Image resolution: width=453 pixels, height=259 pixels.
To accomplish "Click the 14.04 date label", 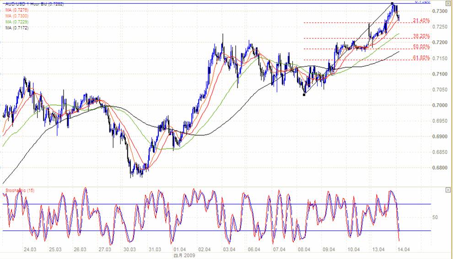I will point(404,249).
